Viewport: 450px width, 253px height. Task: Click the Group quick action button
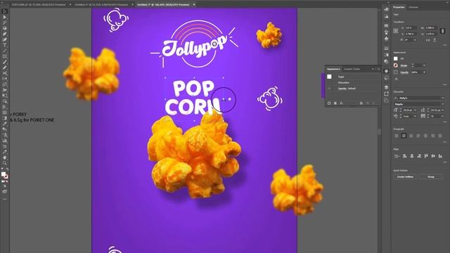[x=431, y=176]
